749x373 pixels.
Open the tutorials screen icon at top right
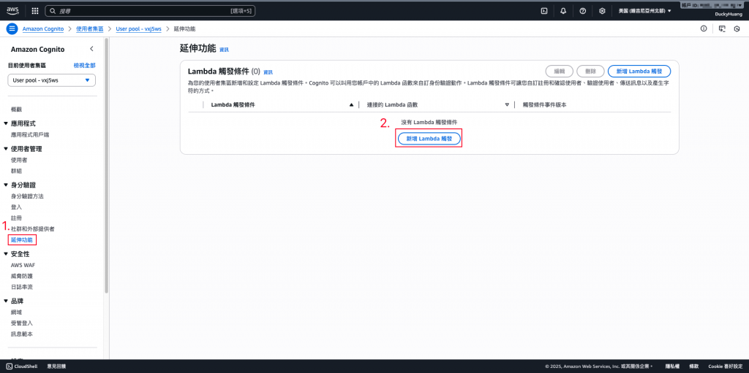pyautogui.click(x=722, y=28)
